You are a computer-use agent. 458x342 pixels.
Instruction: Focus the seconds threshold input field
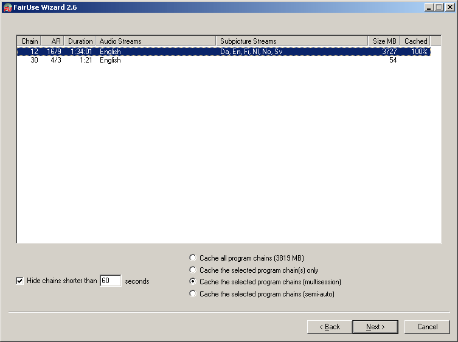coord(111,281)
